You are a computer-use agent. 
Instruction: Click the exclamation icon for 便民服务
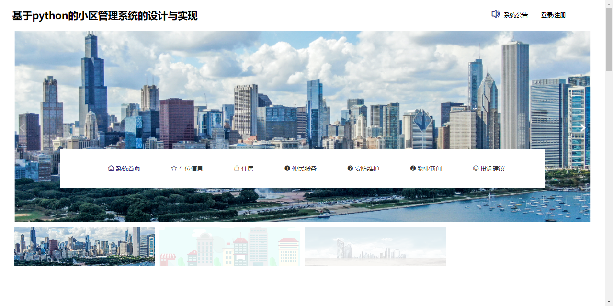pos(287,169)
